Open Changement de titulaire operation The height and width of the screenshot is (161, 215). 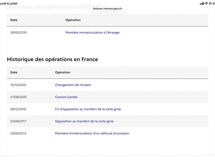pos(73,85)
